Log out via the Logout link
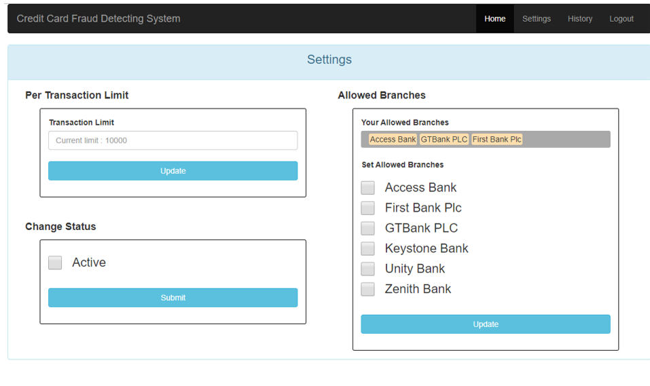The width and height of the screenshot is (650, 386). [621, 18]
